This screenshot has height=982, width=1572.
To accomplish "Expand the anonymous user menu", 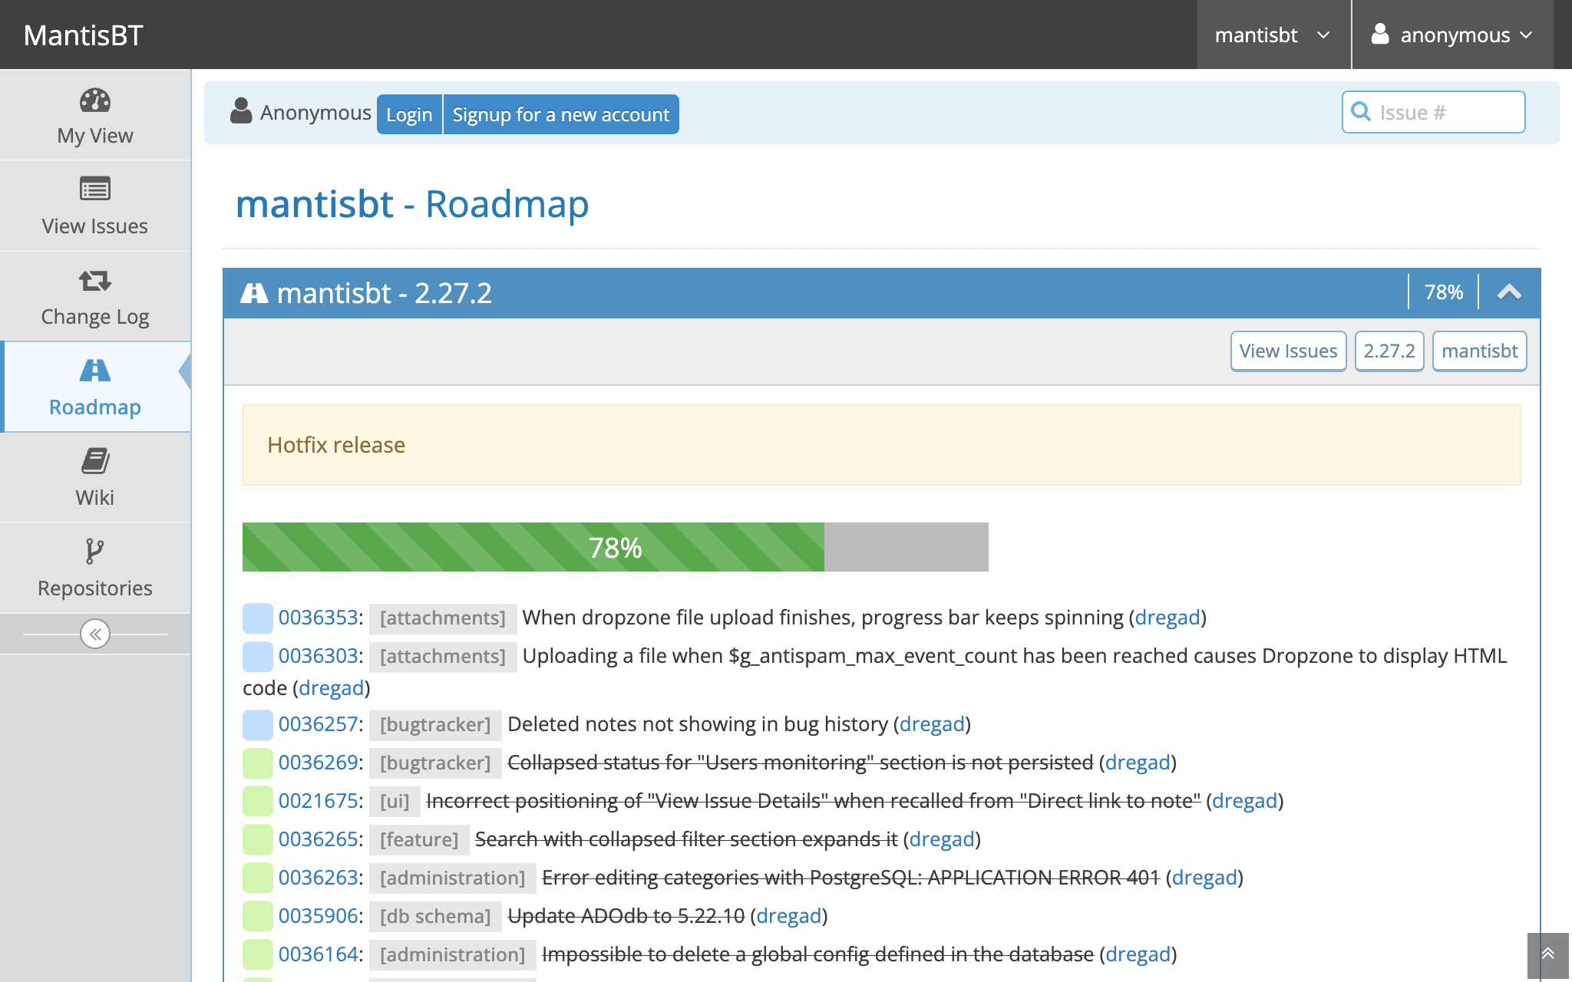I will click(1452, 35).
